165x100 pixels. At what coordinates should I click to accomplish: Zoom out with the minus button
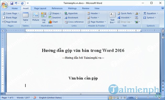pos(137,98)
